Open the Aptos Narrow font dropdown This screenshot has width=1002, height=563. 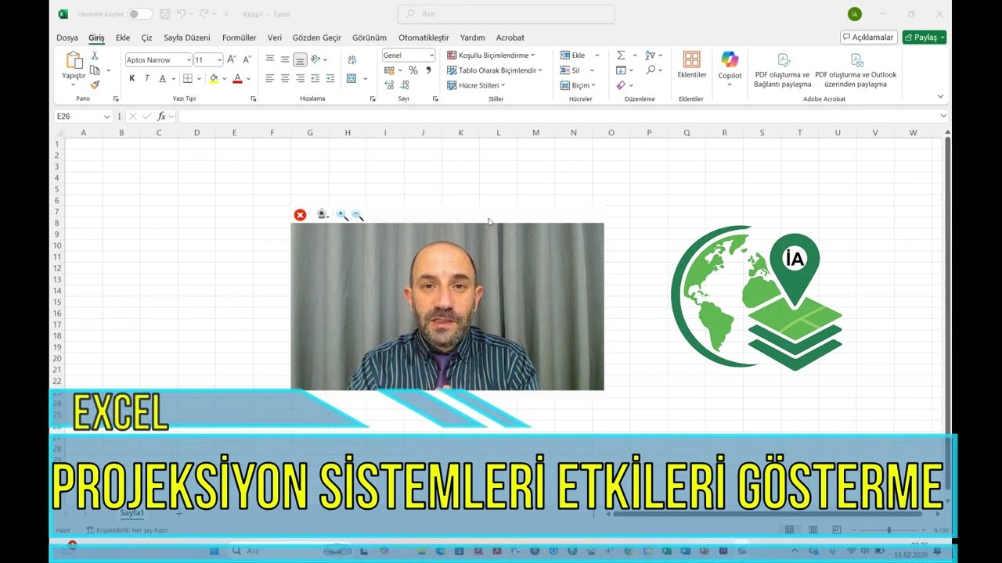189,60
